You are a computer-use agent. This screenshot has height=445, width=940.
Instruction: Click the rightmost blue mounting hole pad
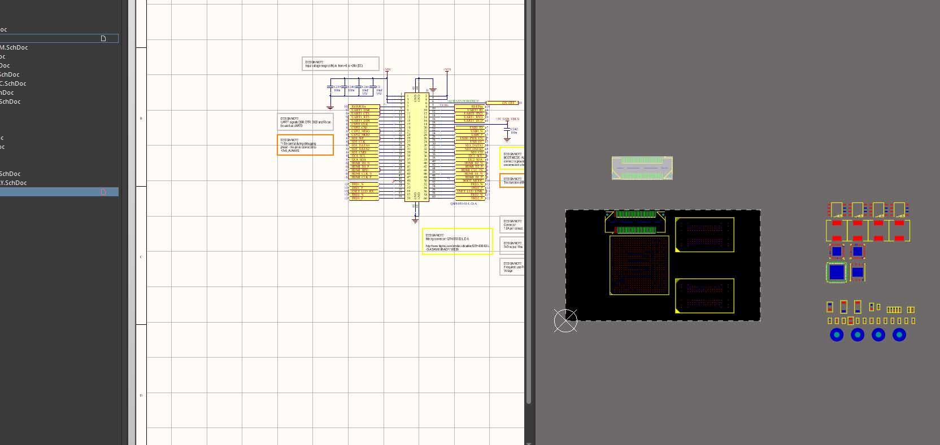pos(899,335)
